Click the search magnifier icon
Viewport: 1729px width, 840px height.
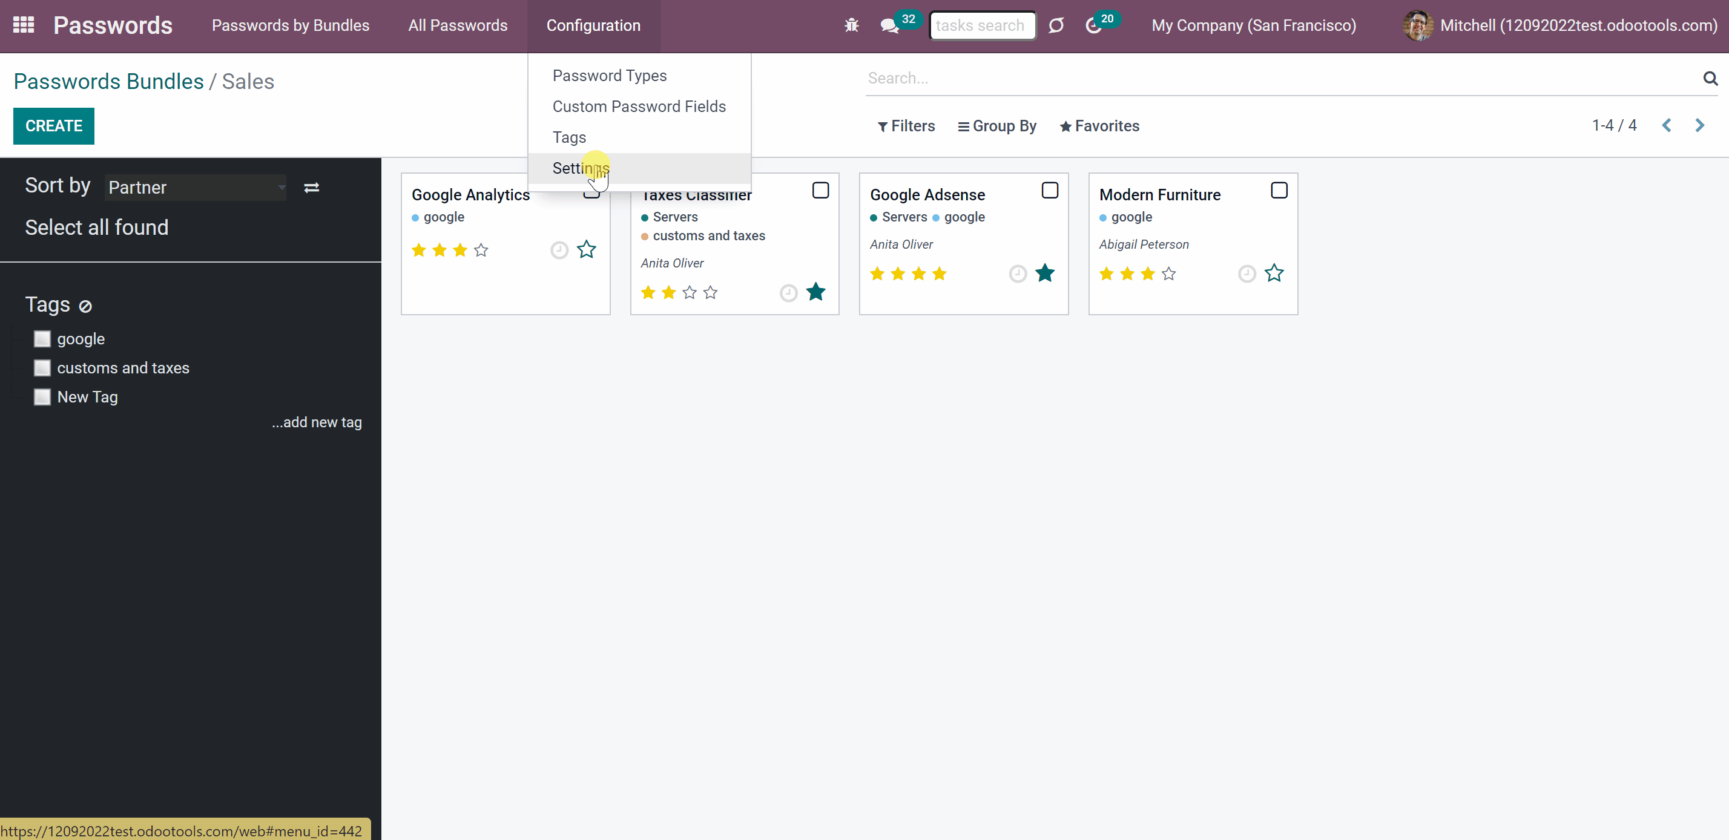pyautogui.click(x=1710, y=79)
